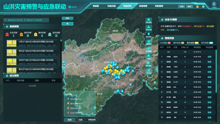Open settings gear in top bar
The height and width of the screenshot is (124, 220).
203,7
